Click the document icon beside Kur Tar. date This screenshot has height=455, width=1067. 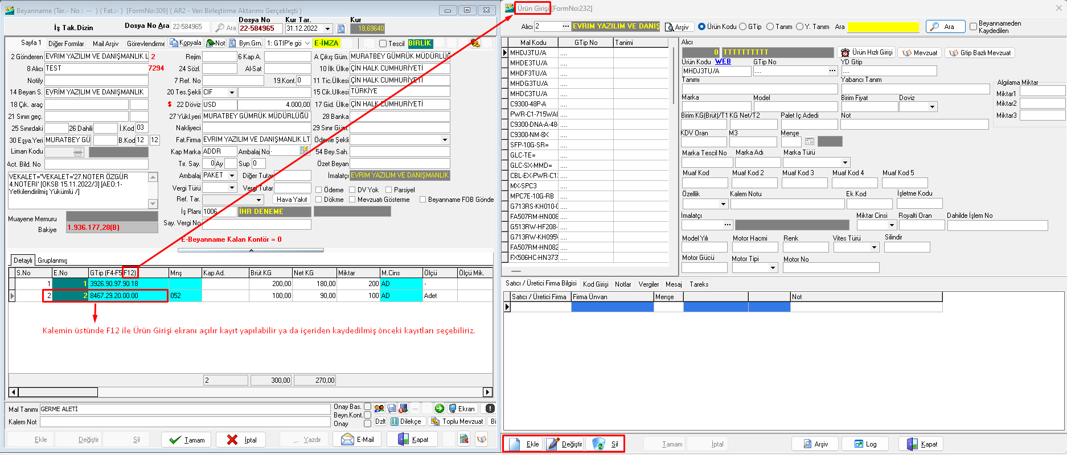340,28
